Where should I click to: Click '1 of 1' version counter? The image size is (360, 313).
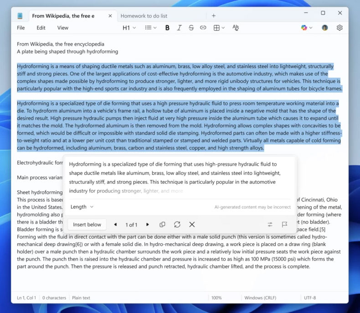pyautogui.click(x=131, y=225)
